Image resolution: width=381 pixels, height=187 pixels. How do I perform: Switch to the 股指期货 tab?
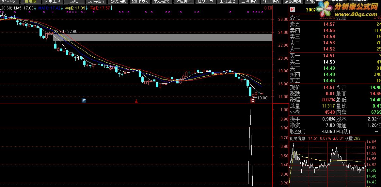click(96, 1)
